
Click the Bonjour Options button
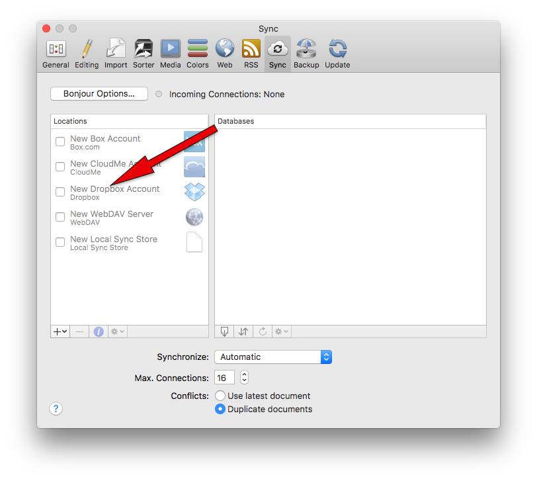pos(99,94)
